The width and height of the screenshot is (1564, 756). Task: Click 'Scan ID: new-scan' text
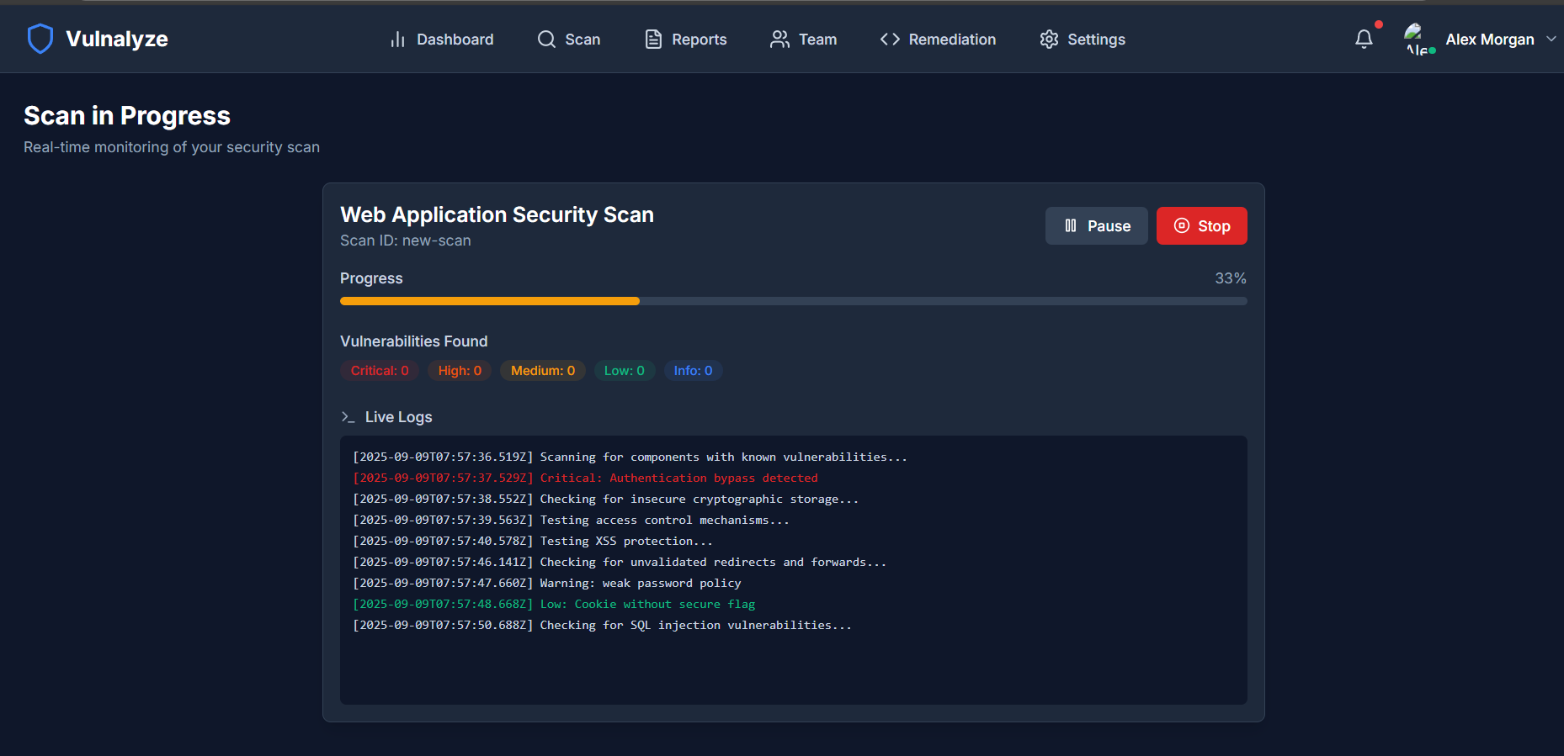(406, 241)
